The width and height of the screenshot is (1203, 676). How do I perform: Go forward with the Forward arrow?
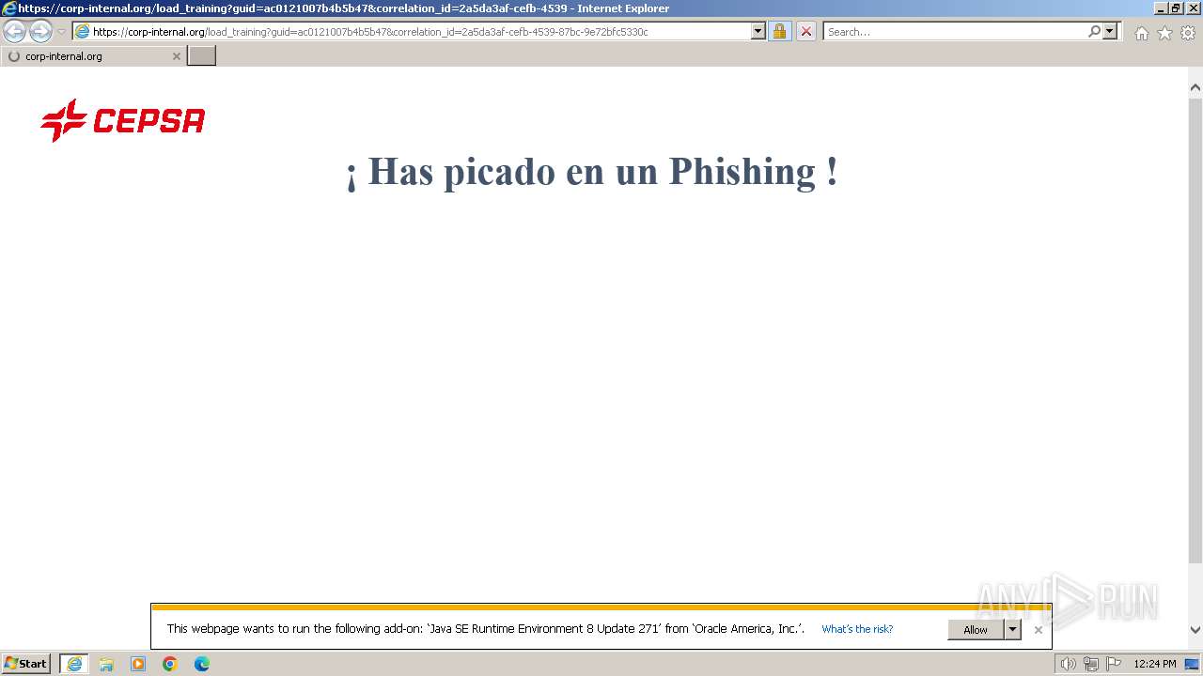(40, 32)
